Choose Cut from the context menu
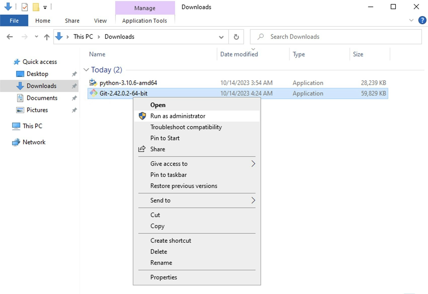The image size is (428, 294). click(197, 215)
